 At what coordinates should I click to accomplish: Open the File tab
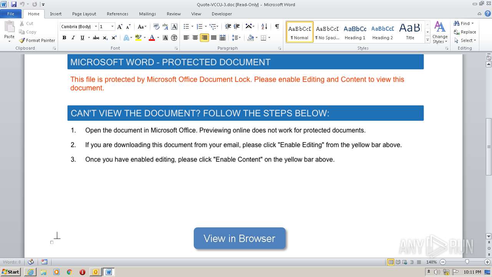(x=11, y=13)
